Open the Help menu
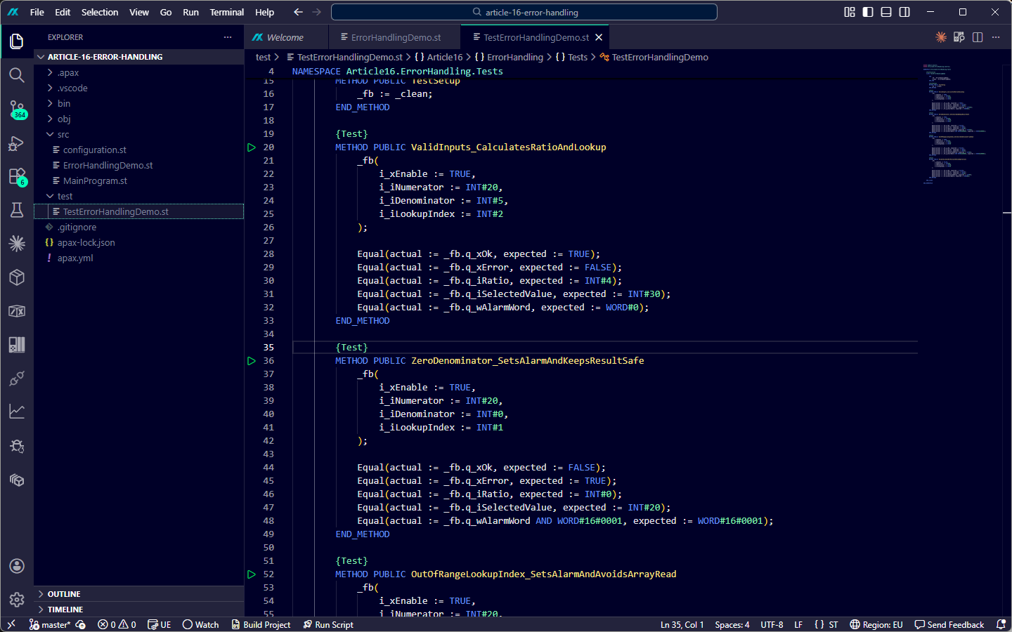1012x632 pixels. (264, 12)
